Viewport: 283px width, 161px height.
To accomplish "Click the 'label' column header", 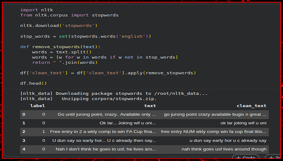I will [38, 106].
